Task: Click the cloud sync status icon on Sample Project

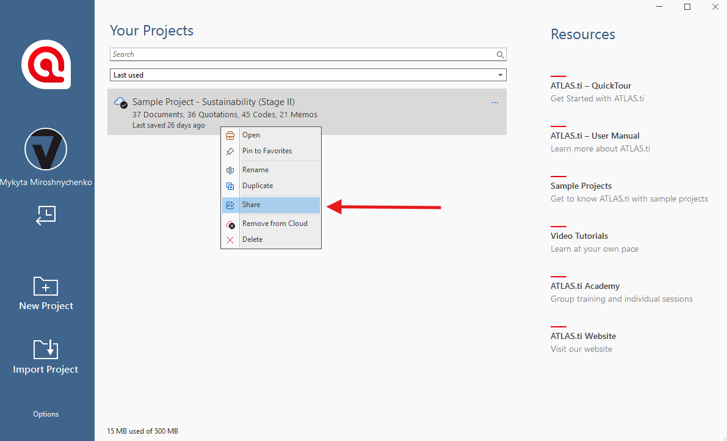Action: [x=120, y=103]
